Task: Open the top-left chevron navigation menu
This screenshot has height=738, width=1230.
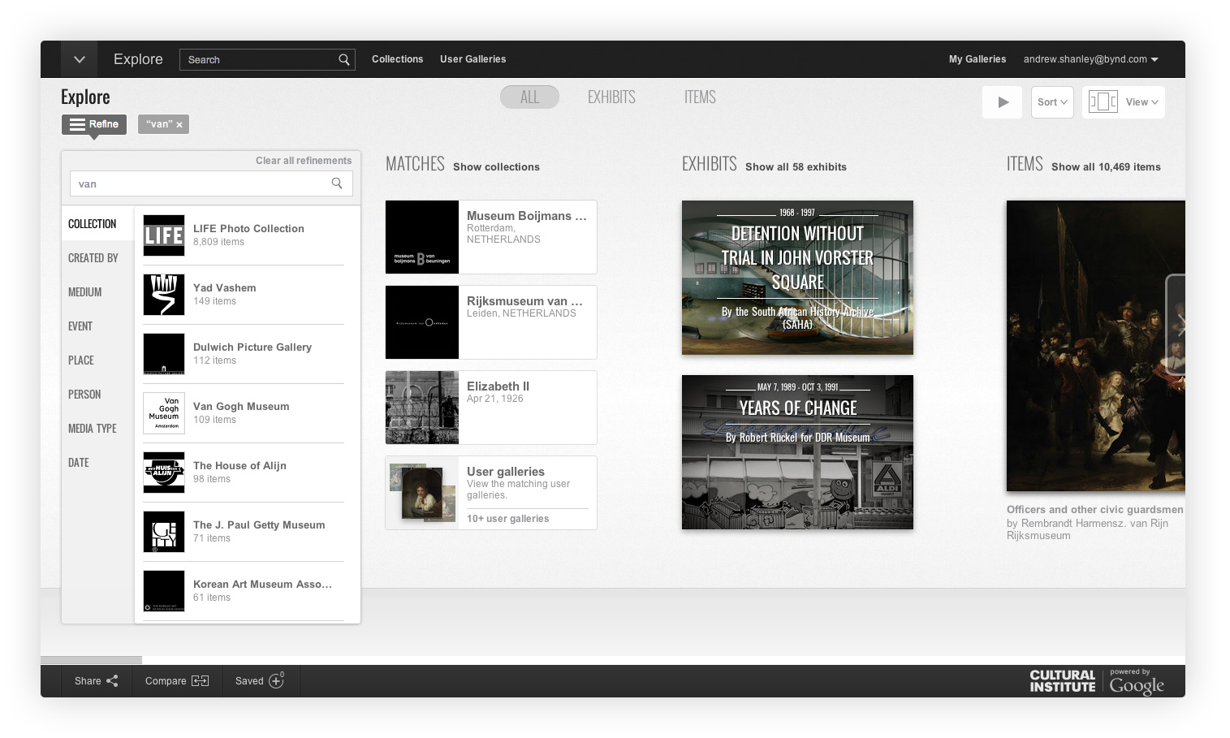Action: click(80, 59)
